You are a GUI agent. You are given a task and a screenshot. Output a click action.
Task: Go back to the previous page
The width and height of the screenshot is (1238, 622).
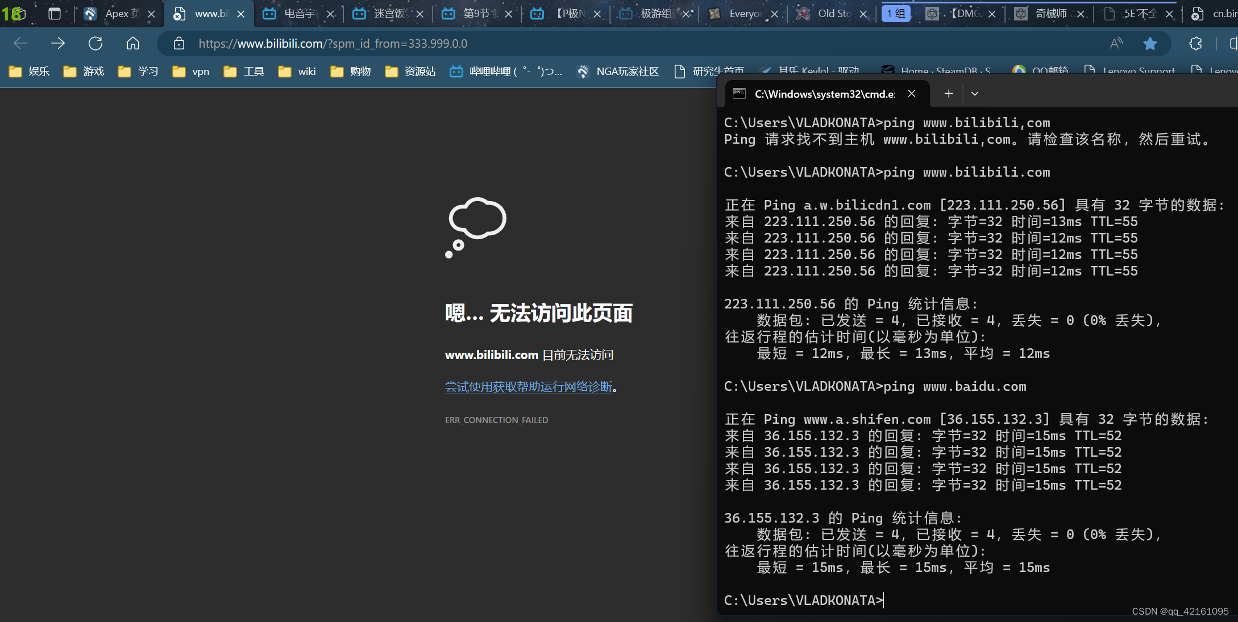20,43
